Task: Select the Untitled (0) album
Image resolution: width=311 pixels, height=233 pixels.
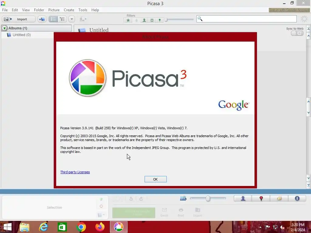Action: pos(22,35)
